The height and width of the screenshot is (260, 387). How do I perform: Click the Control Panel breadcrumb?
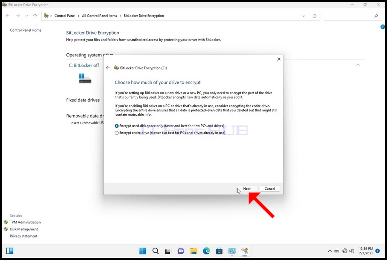65,16
